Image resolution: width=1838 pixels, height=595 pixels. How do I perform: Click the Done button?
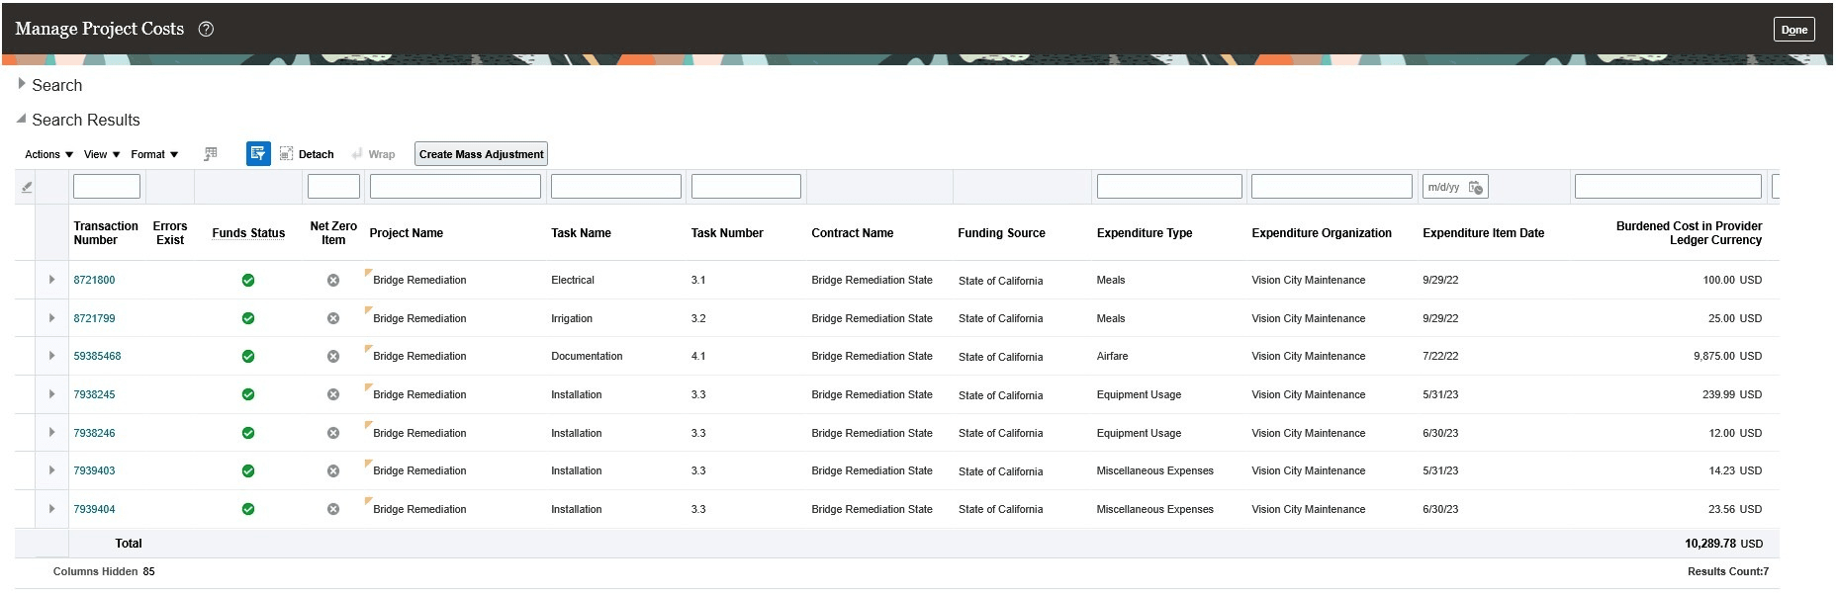click(1793, 30)
